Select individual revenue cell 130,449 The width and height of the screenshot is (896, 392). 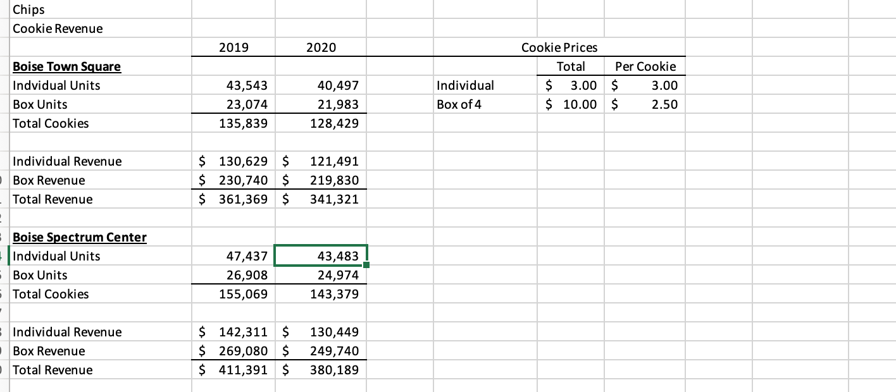pyautogui.click(x=321, y=332)
